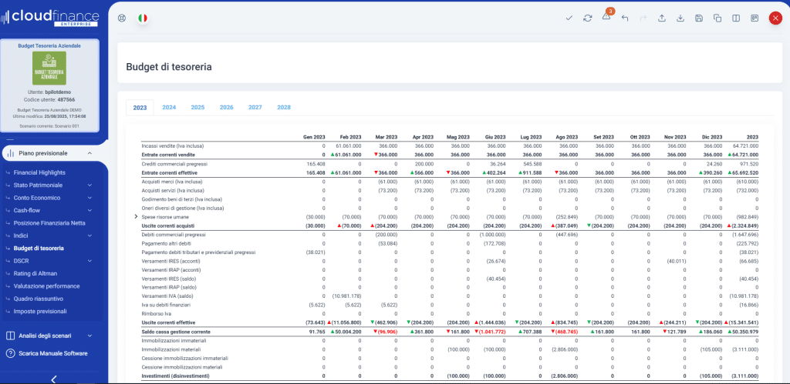Click the Crediti commerciali pregressi row label
Viewport: 790px width, 384px height.
174,164
